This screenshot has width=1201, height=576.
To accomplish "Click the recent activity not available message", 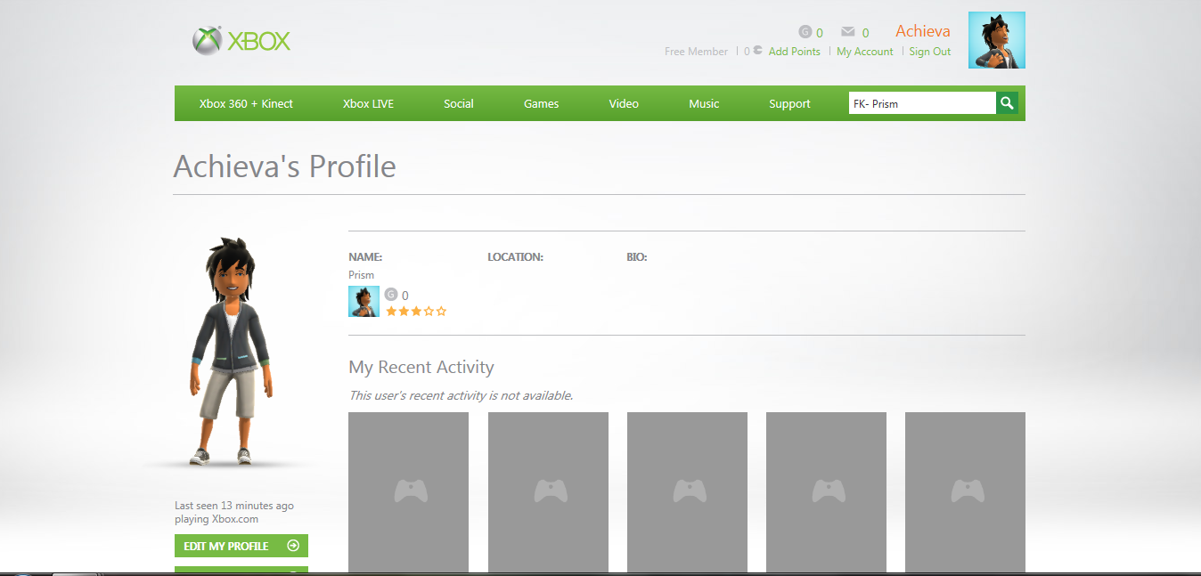I will (x=461, y=395).
